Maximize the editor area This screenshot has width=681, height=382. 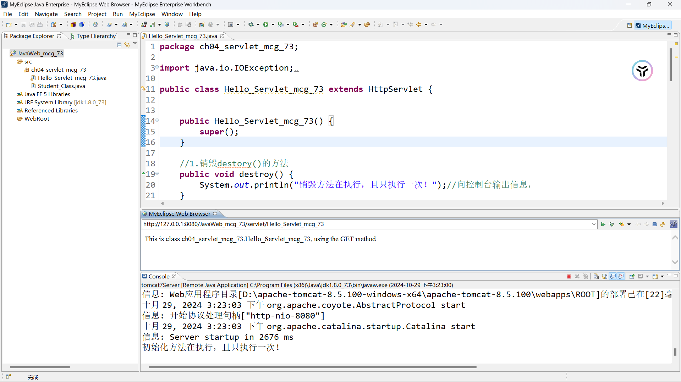(x=676, y=35)
